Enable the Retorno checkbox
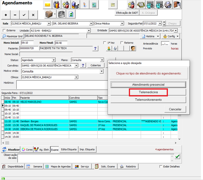 (122, 43)
